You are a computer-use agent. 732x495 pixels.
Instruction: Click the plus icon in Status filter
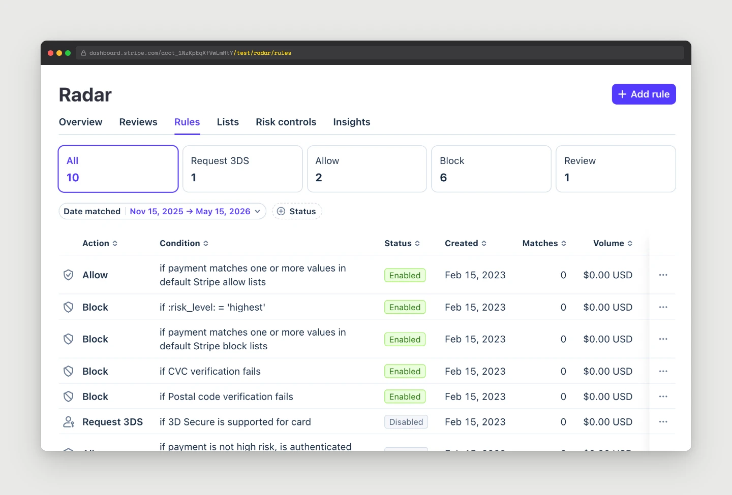[281, 211]
